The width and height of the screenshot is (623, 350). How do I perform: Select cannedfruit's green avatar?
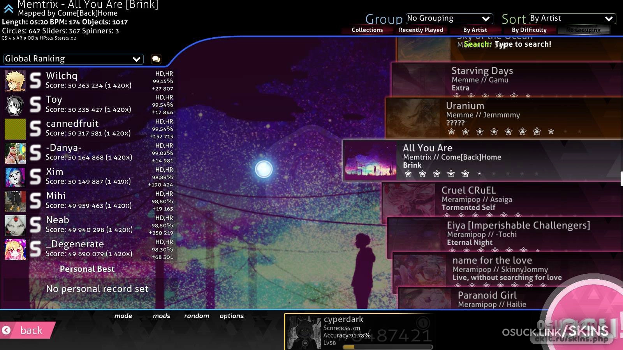pos(15,129)
